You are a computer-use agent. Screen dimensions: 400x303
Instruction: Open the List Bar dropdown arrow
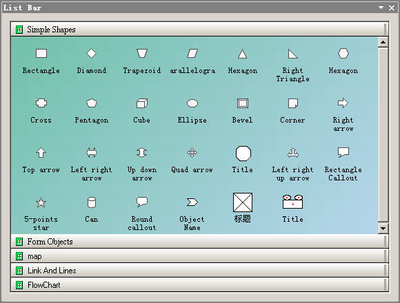point(381,8)
